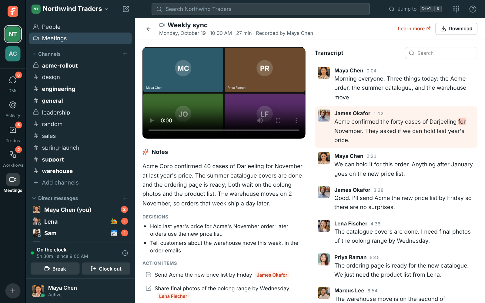The width and height of the screenshot is (485, 303).
Task: Open the Jump to shortcut
Action: tap(415, 9)
